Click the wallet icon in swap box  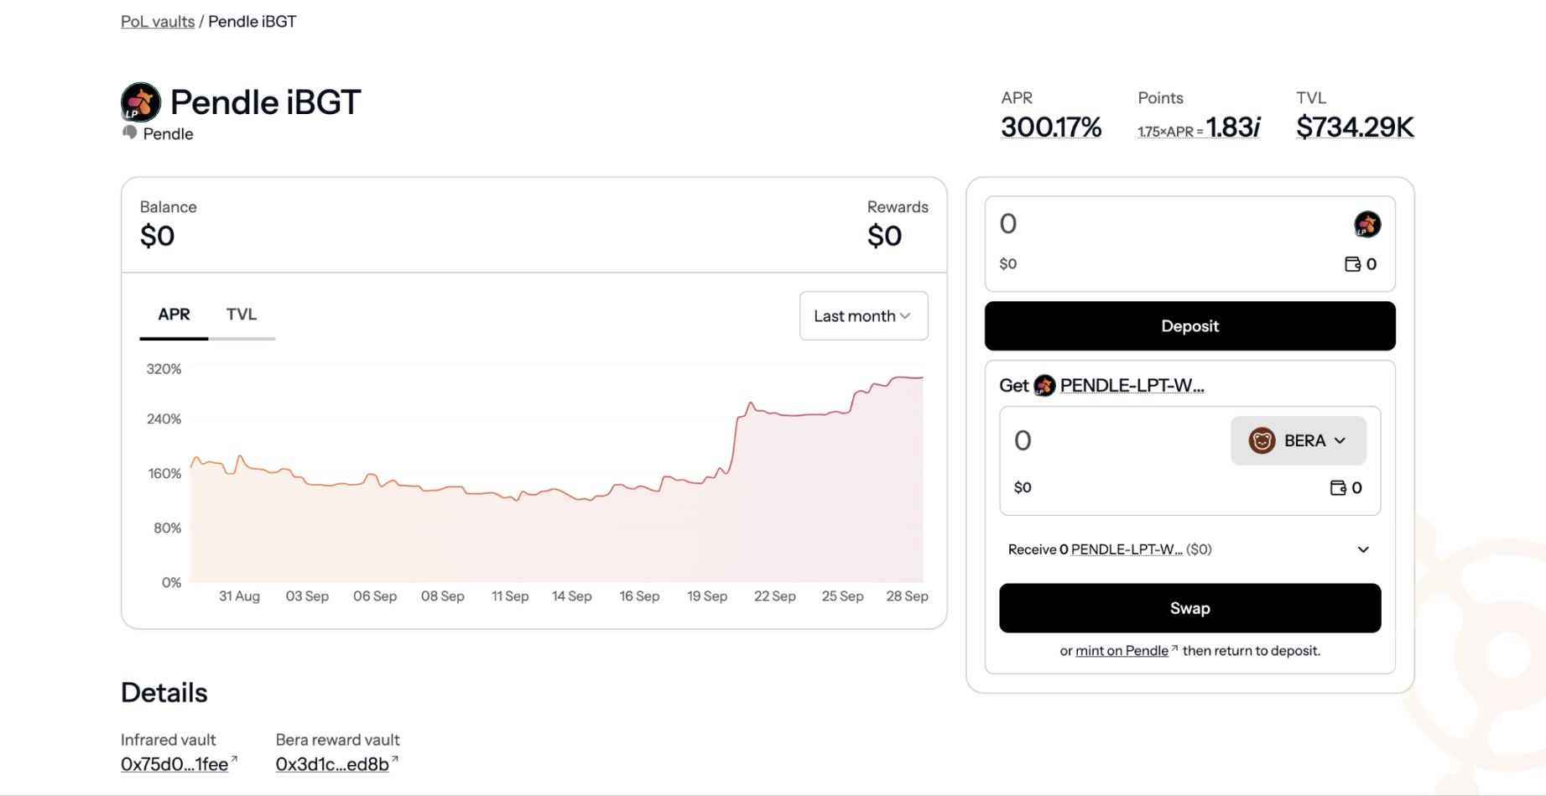click(x=1338, y=488)
